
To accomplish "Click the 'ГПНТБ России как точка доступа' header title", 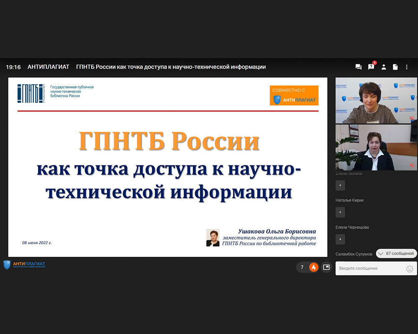I will pos(171,67).
